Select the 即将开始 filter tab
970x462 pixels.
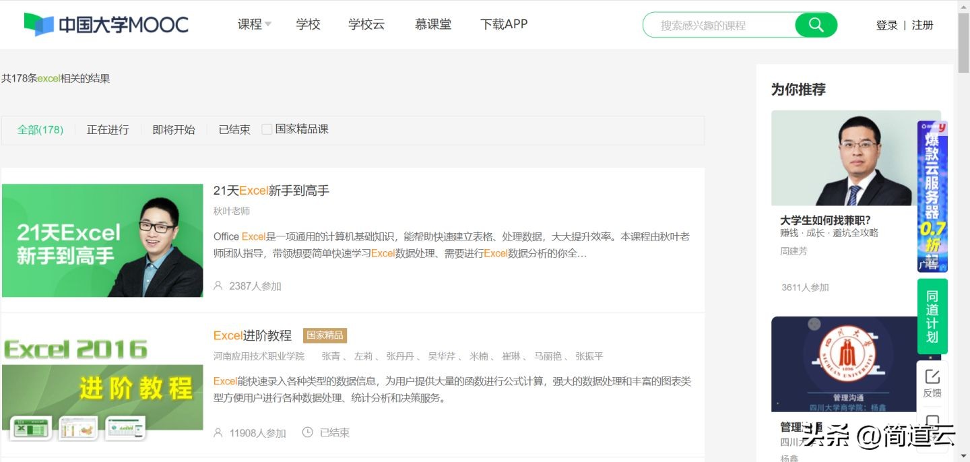pos(174,129)
